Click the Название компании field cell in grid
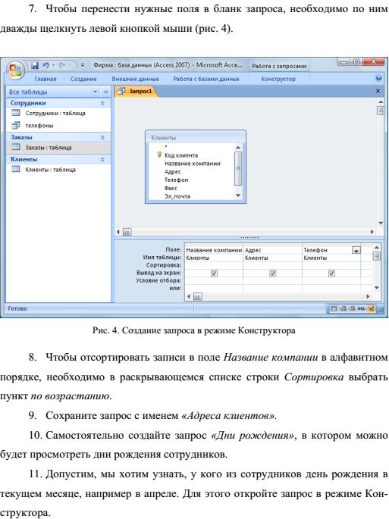 coord(214,250)
